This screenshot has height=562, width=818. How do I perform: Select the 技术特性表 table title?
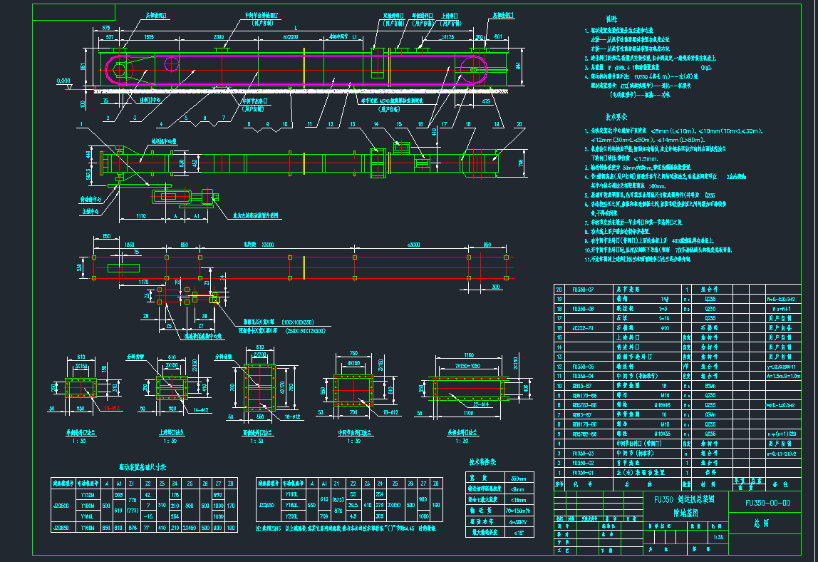(x=482, y=461)
